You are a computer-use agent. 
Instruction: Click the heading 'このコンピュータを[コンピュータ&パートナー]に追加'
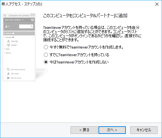(85, 16)
